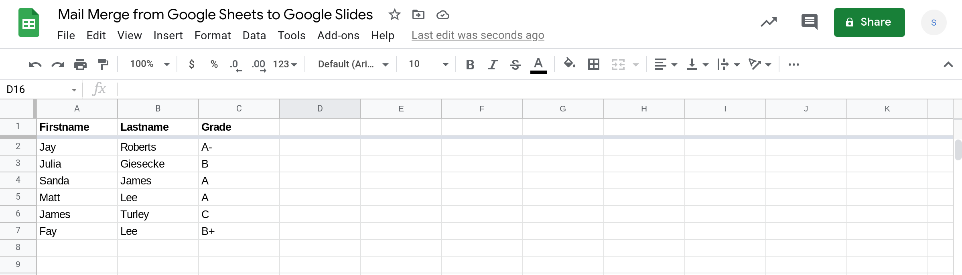
Task: Open the File menu
Action: [x=66, y=36]
